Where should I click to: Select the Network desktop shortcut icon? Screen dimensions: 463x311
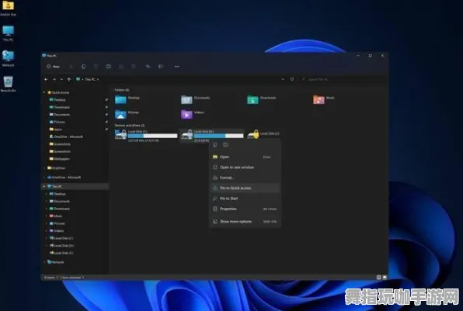(8, 58)
